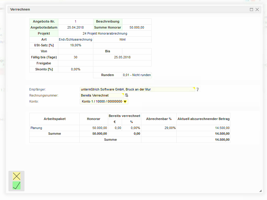Edit the Abrechenbar % value 29,00%
The width and height of the screenshot is (267, 200).
tap(159, 128)
